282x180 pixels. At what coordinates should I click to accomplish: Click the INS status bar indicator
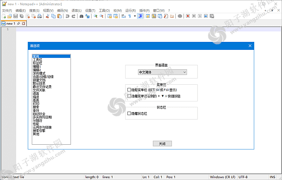click(272, 177)
